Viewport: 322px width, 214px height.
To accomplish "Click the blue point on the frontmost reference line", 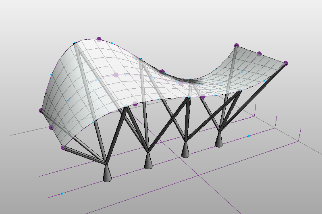I will [62, 194].
